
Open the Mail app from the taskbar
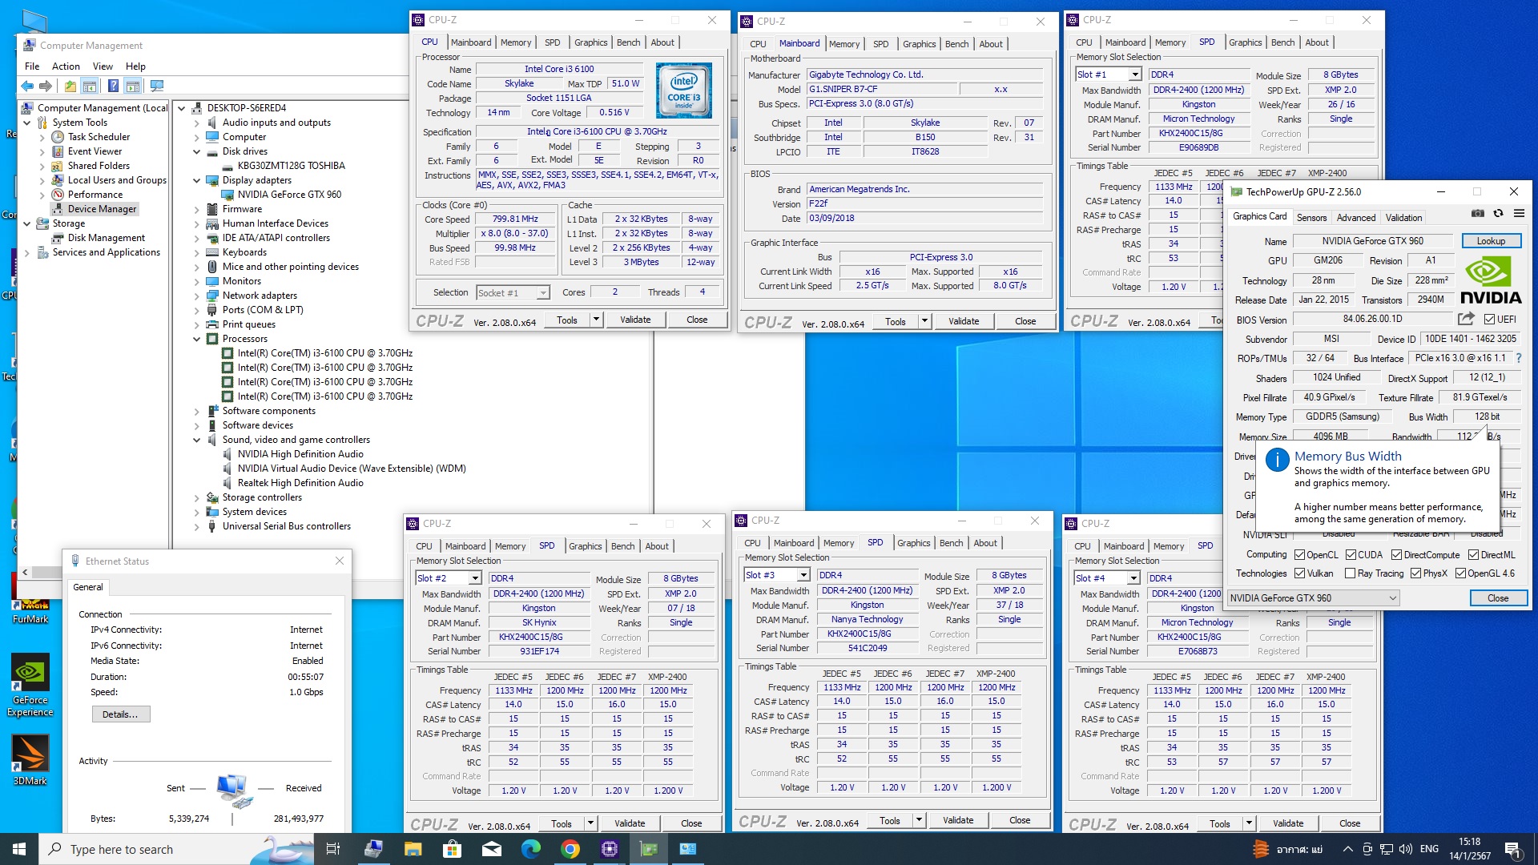point(492,849)
